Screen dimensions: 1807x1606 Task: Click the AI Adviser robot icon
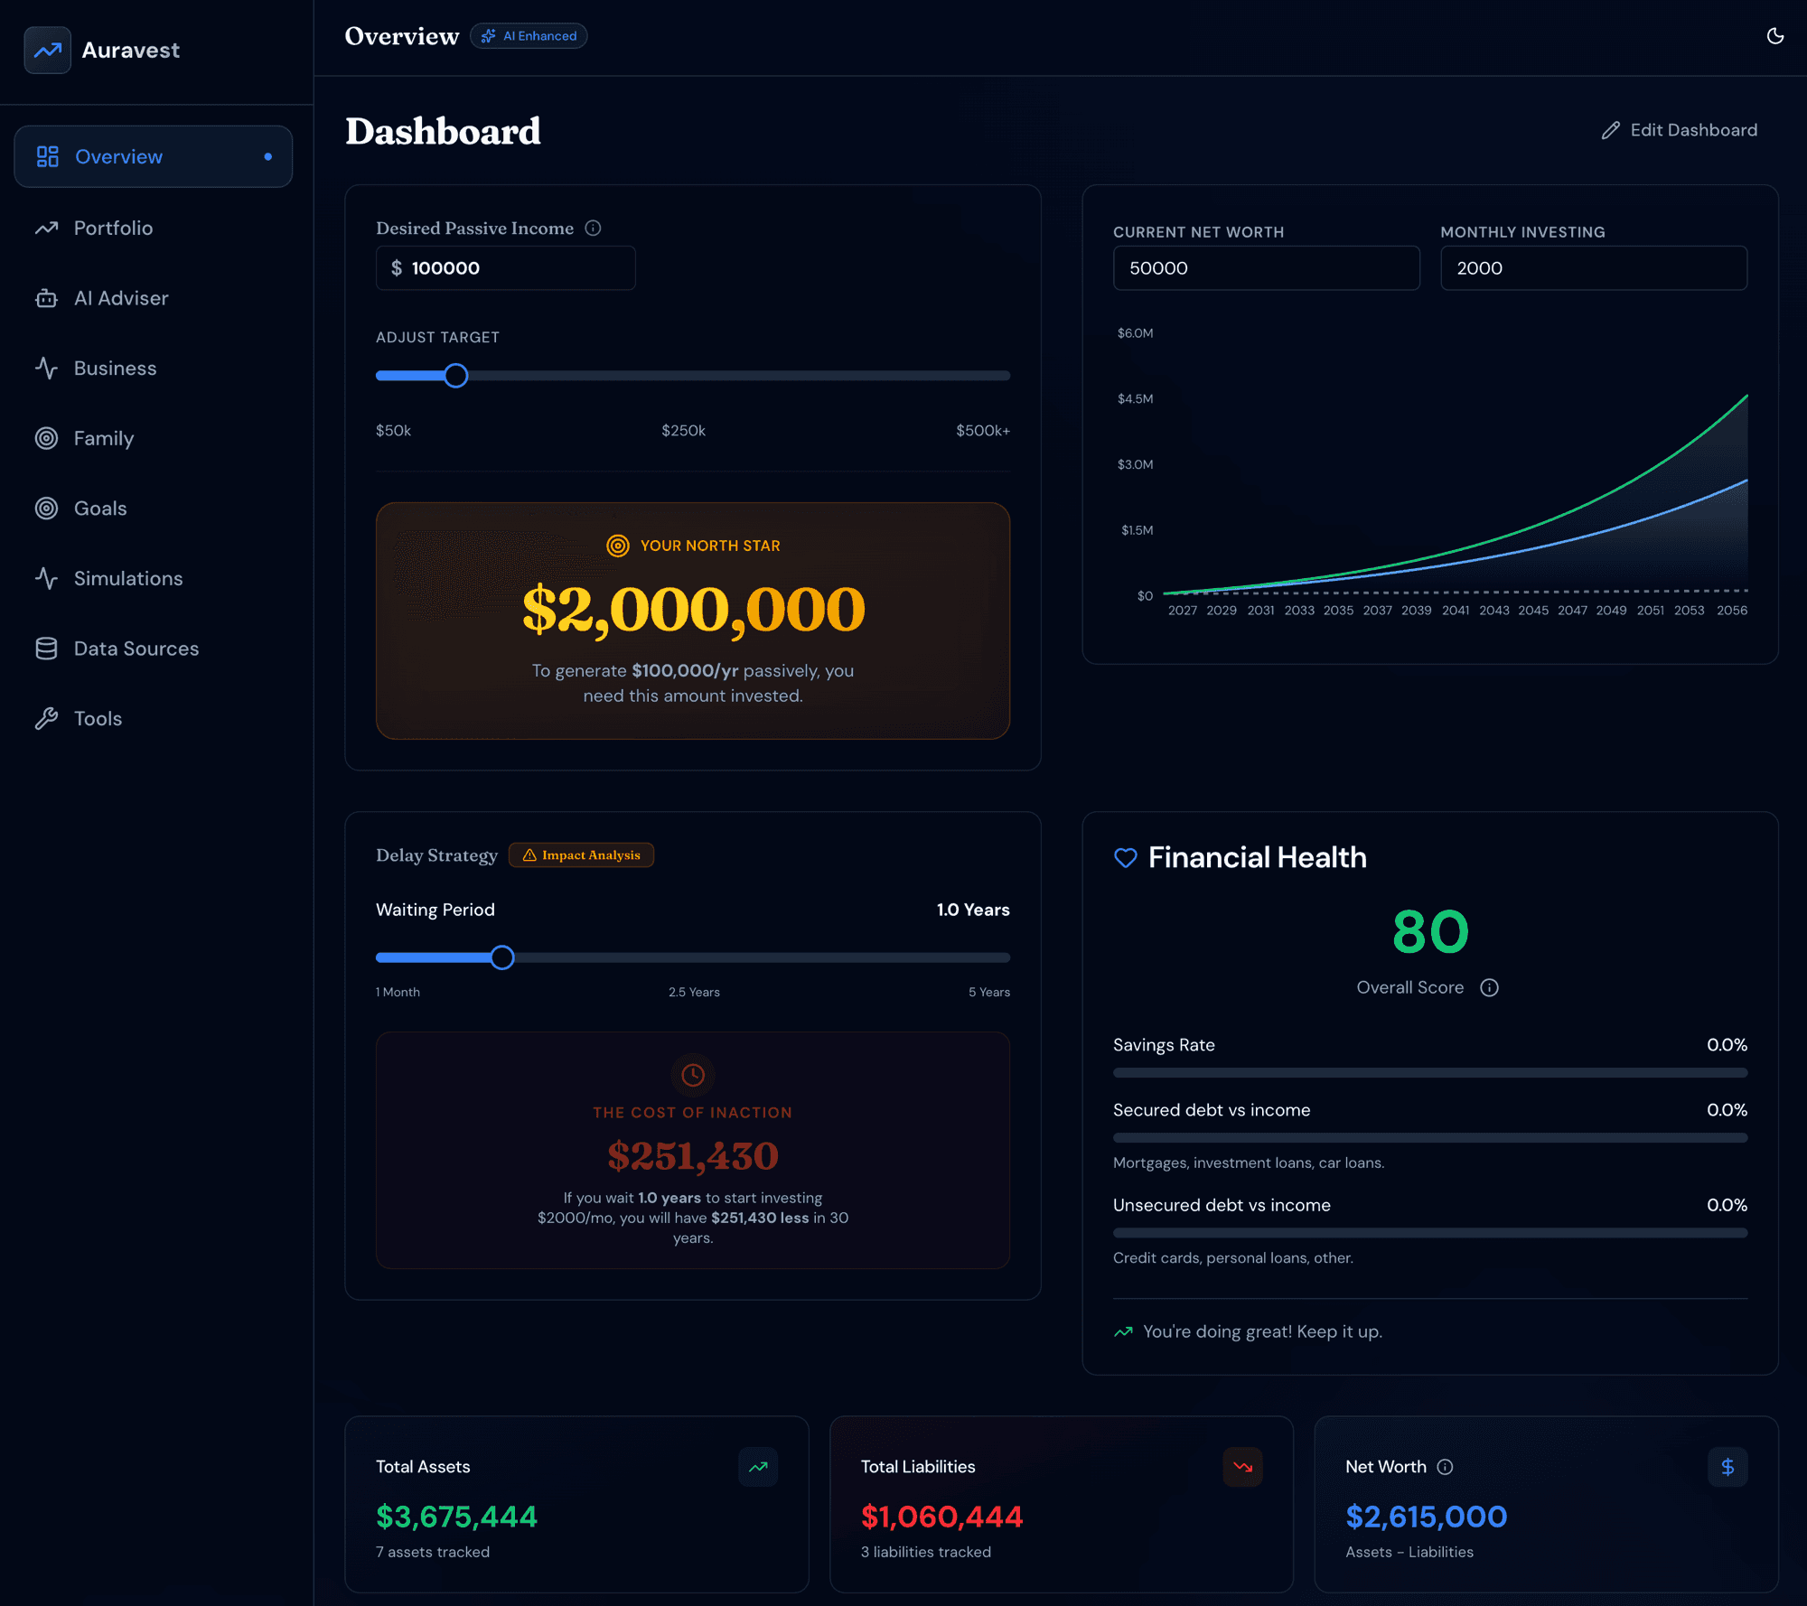click(x=46, y=298)
